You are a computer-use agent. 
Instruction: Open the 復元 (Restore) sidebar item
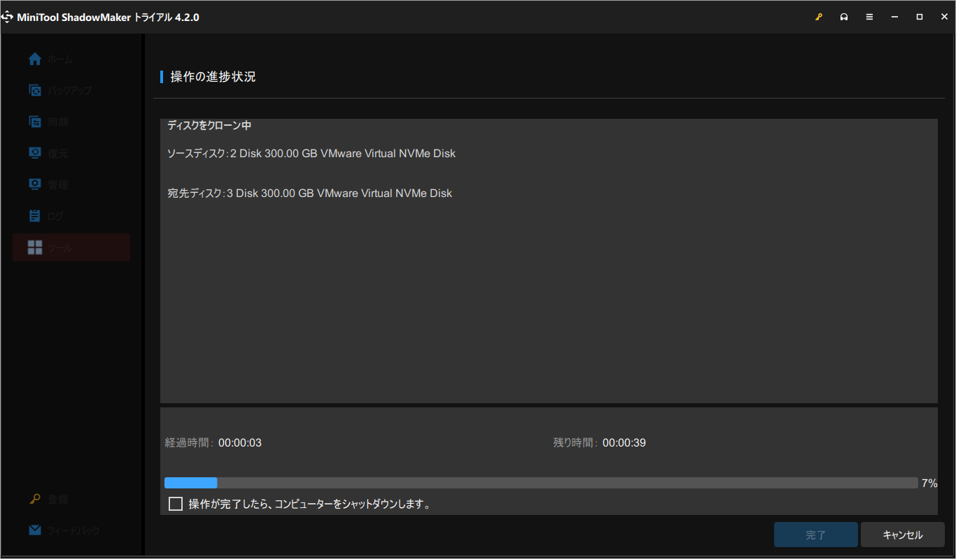pos(70,154)
